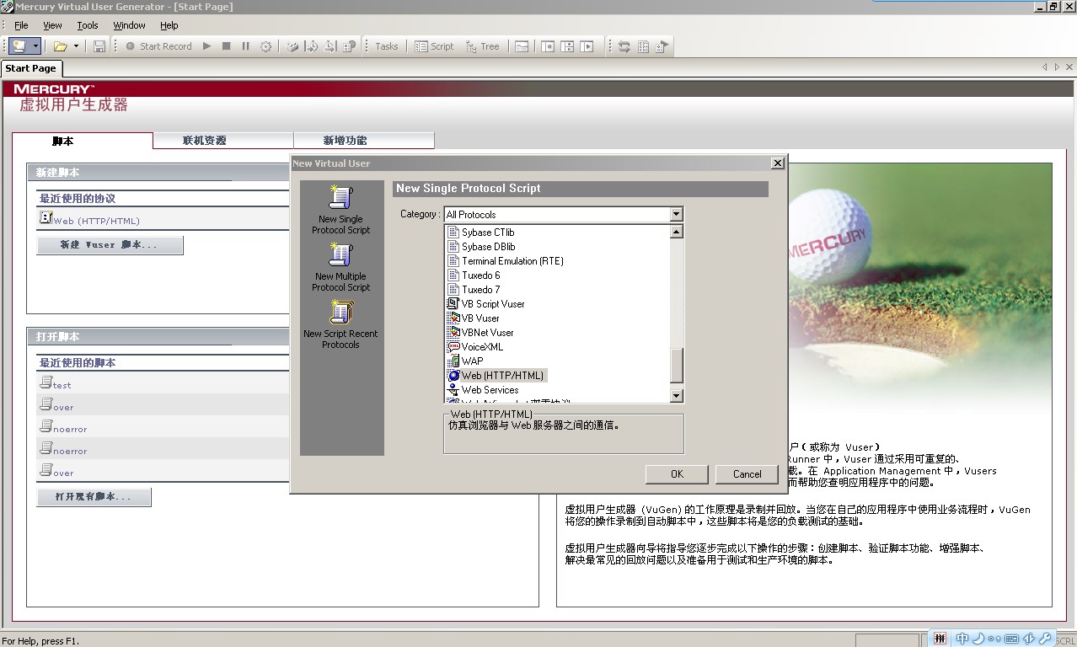Click the protocol list scrollbar thumb
Viewport: 1077px width, 647px height.
(677, 365)
